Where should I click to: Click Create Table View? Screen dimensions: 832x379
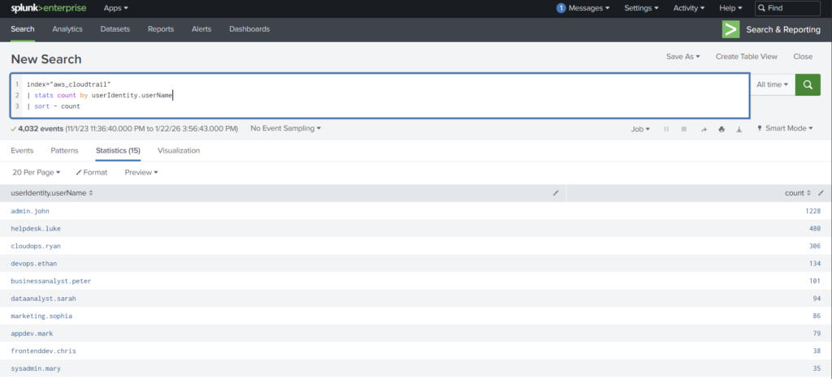pyautogui.click(x=746, y=57)
